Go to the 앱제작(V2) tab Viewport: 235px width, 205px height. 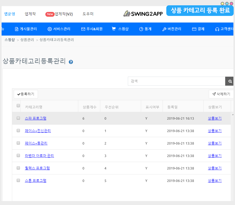click(x=59, y=14)
